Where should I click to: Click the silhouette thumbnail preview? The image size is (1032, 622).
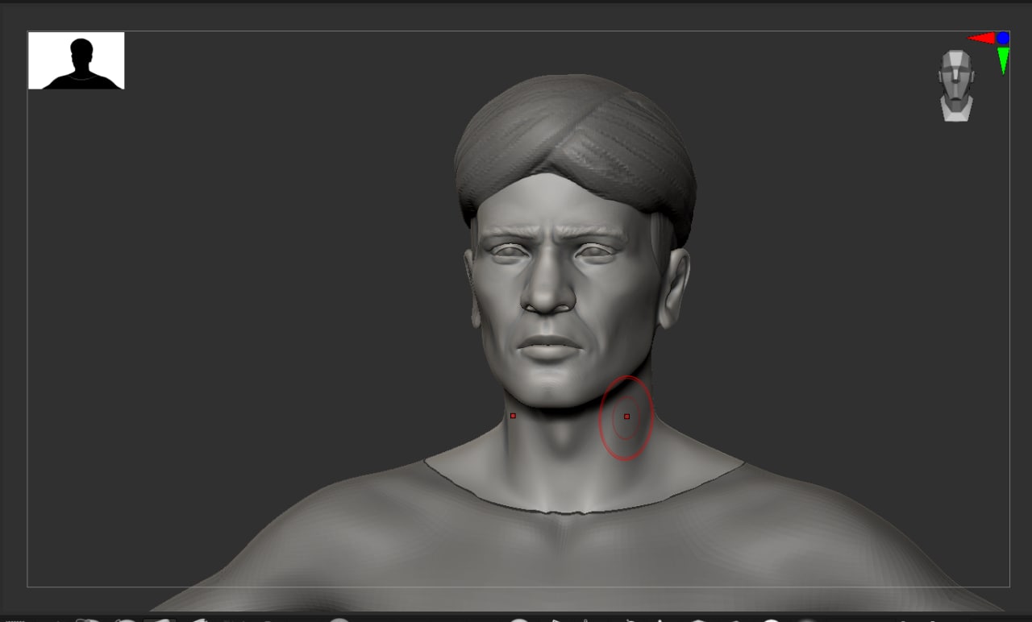[x=77, y=60]
